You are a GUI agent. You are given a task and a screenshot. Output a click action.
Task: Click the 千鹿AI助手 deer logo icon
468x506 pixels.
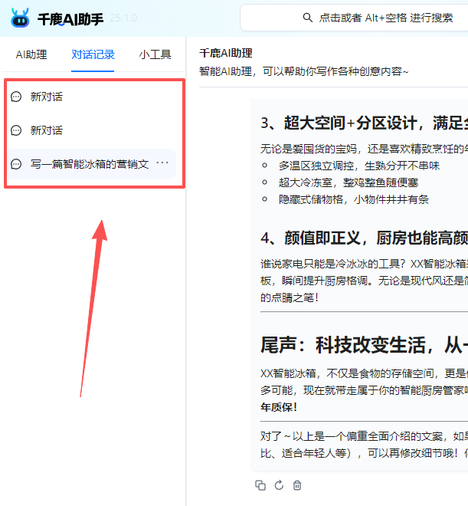(x=21, y=18)
